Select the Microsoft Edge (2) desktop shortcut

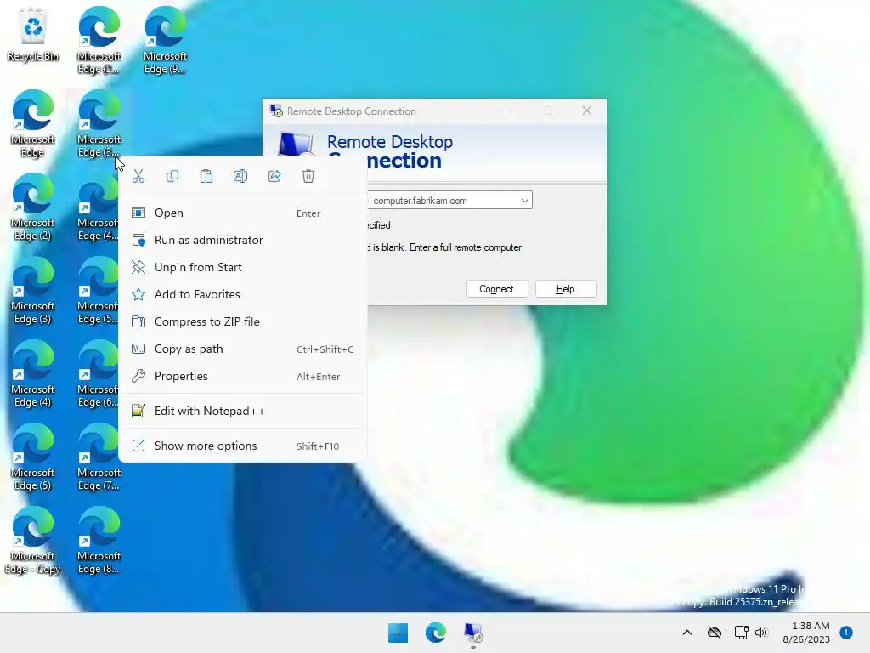point(33,207)
